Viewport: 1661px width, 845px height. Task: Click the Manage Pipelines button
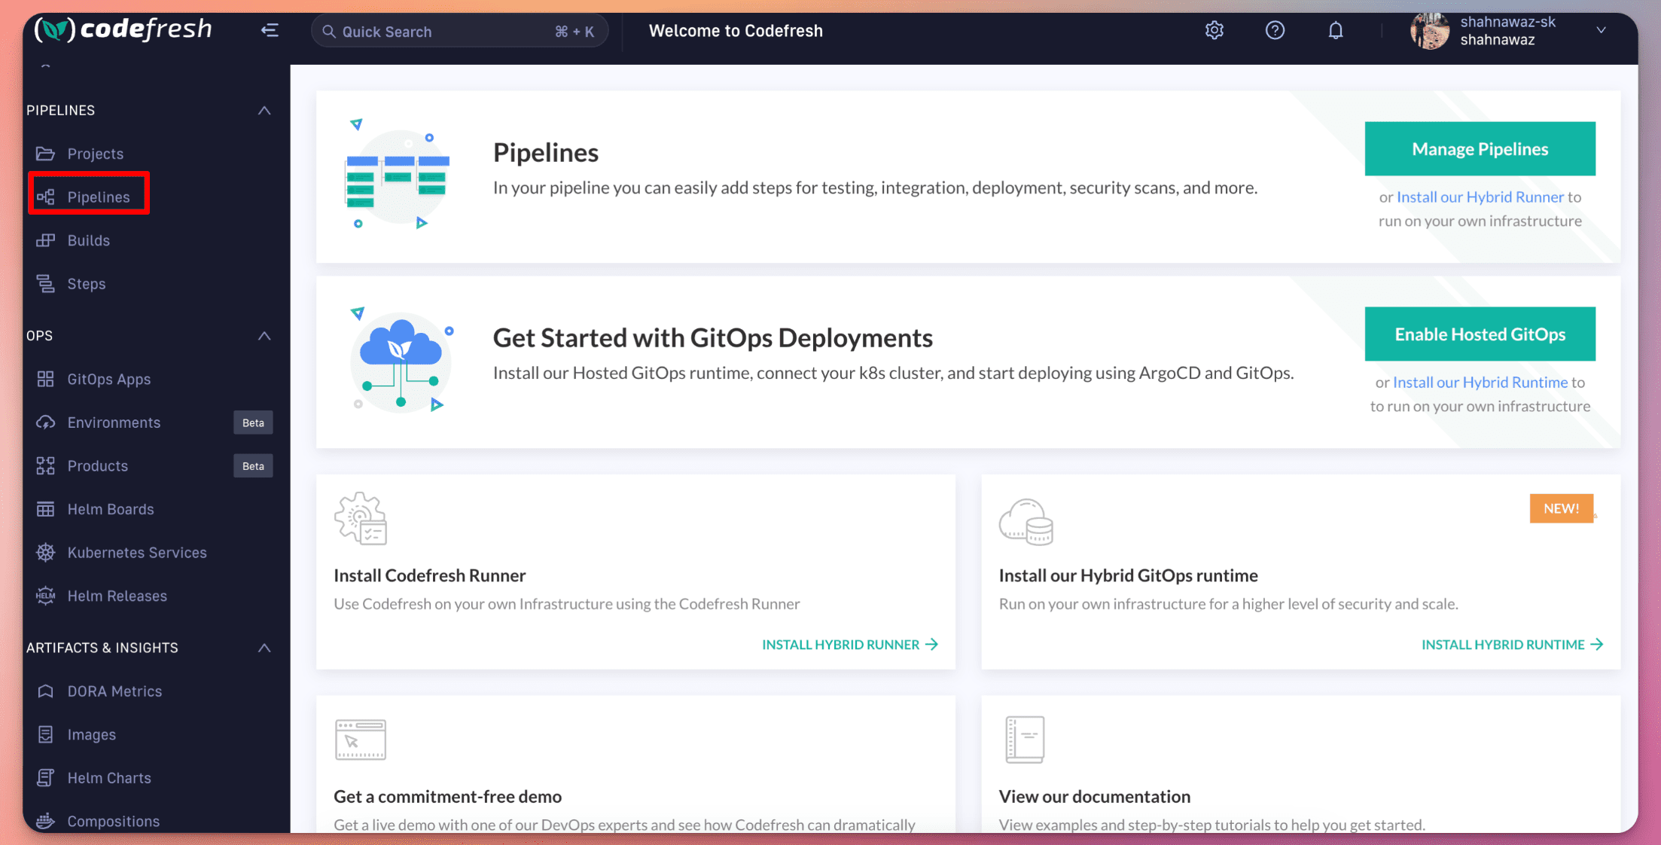(1480, 148)
